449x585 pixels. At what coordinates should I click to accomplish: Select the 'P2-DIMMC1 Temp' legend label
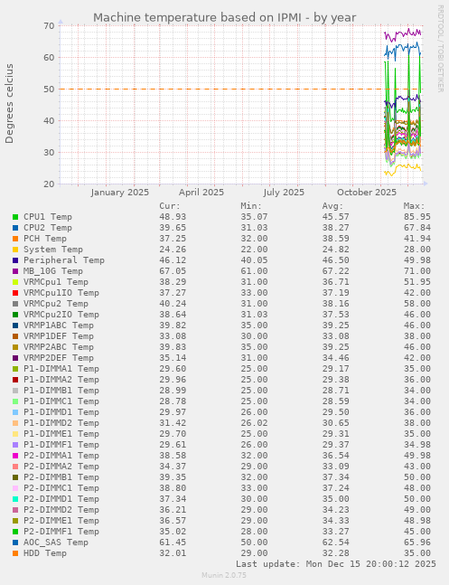point(61,488)
